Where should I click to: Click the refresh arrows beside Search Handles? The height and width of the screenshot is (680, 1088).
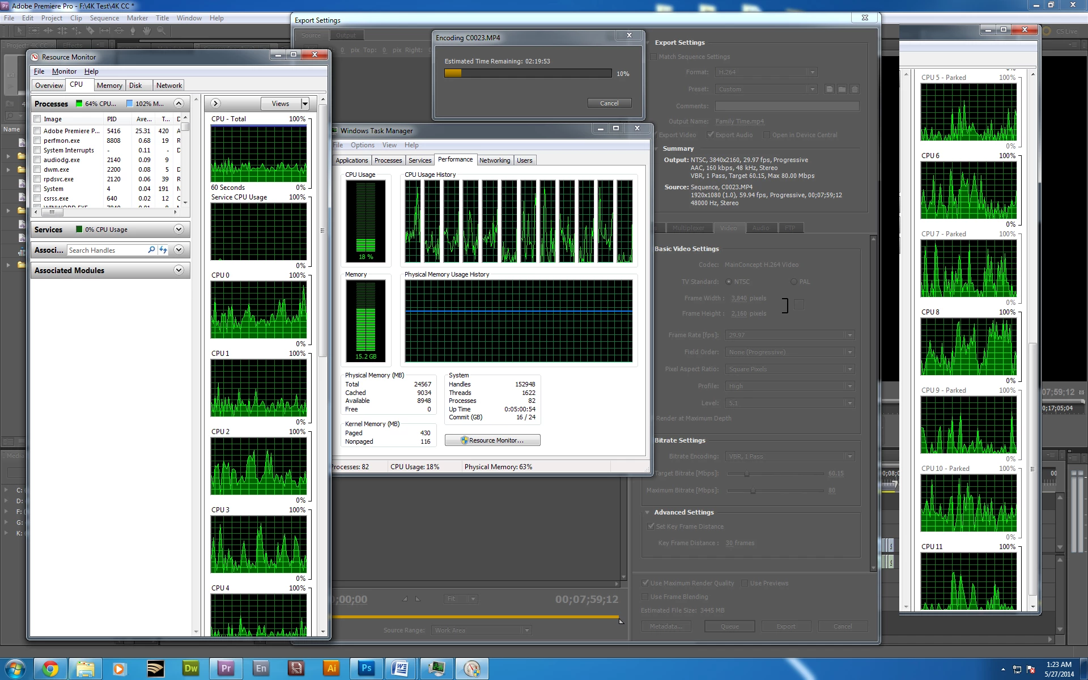[163, 250]
